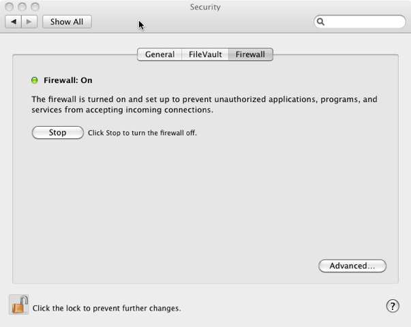Zoom the Security window with the third title bar button
This screenshot has height=327, width=411.
pyautogui.click(x=34, y=7)
